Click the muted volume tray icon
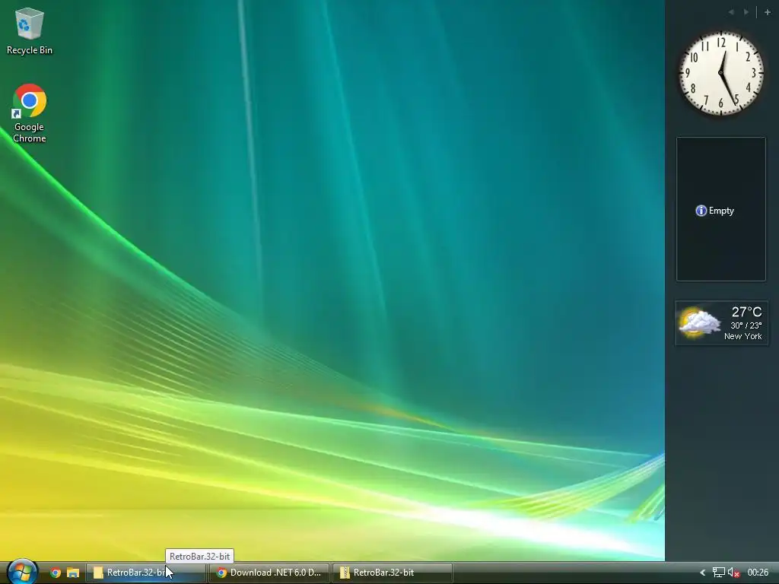Screen dimensions: 779x584 coord(734,573)
